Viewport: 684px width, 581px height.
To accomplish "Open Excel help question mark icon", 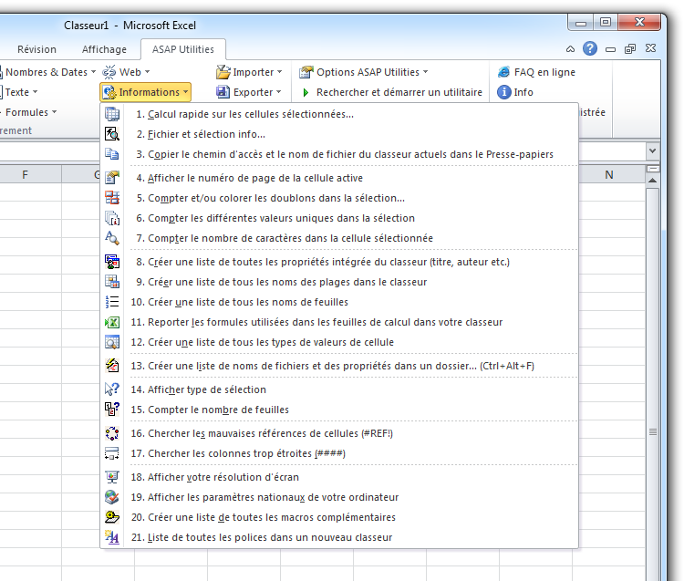I will coord(590,48).
